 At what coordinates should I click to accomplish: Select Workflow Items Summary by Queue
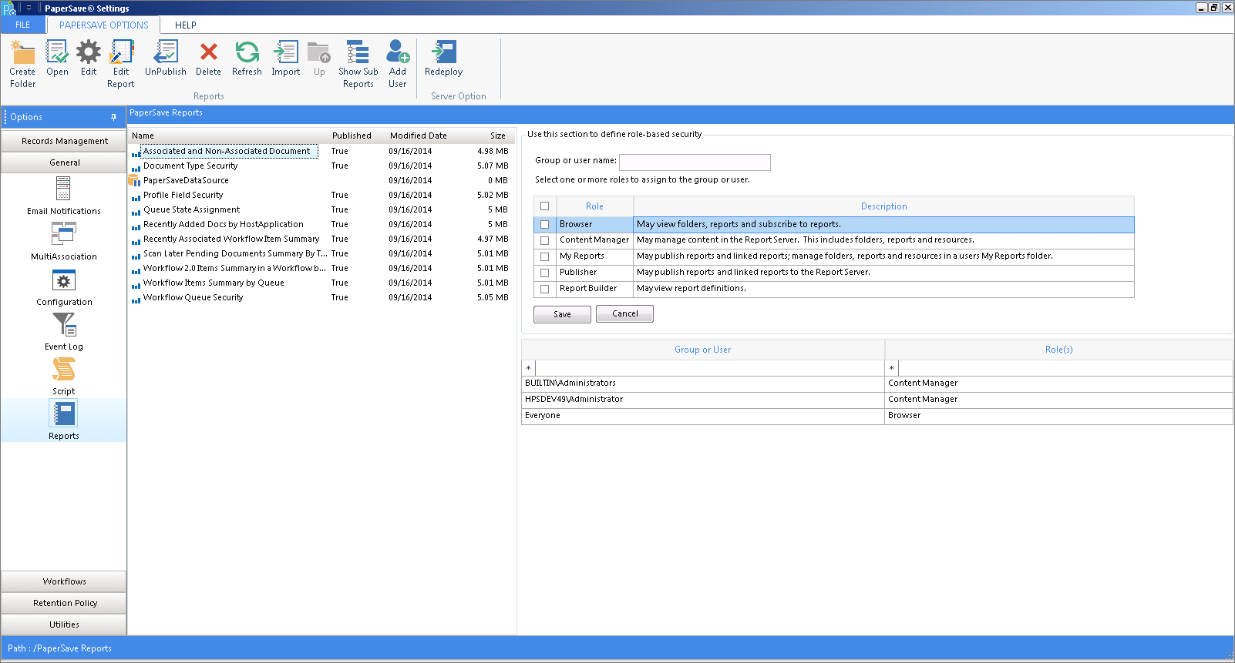(214, 283)
